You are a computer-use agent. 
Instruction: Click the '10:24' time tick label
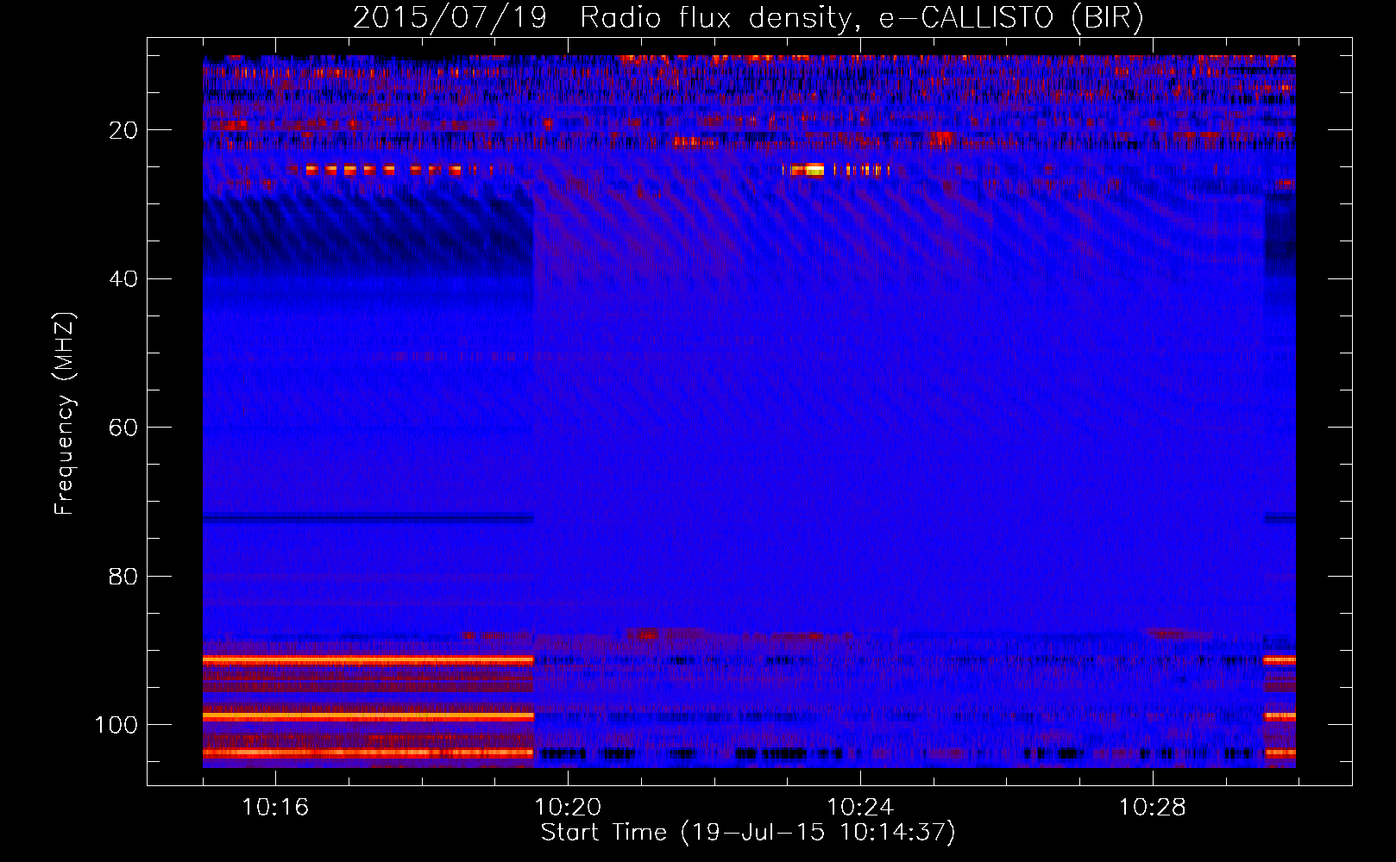point(860,808)
